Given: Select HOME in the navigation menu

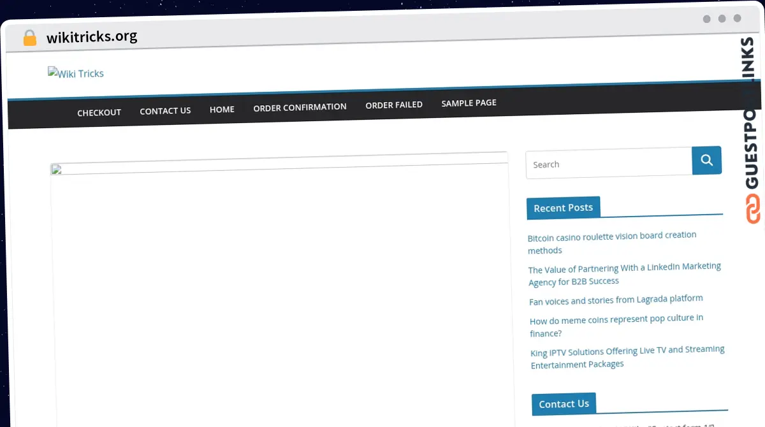Looking at the screenshot, I should (x=222, y=109).
